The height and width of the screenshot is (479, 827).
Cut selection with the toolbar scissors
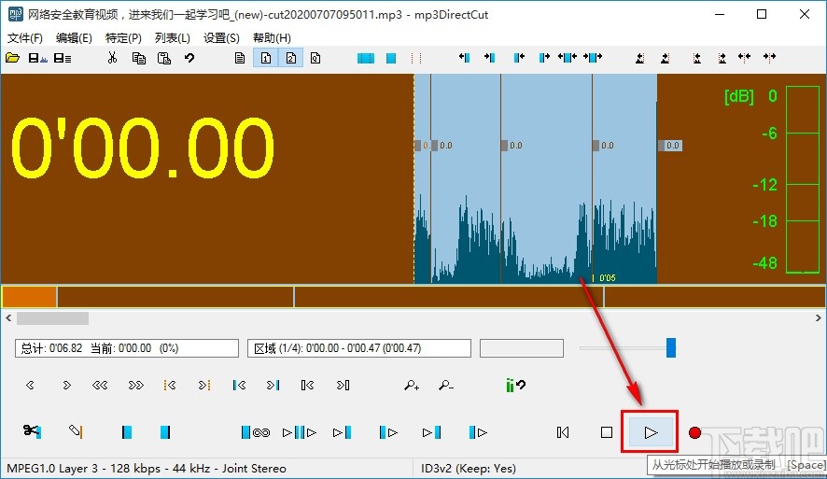point(112,58)
